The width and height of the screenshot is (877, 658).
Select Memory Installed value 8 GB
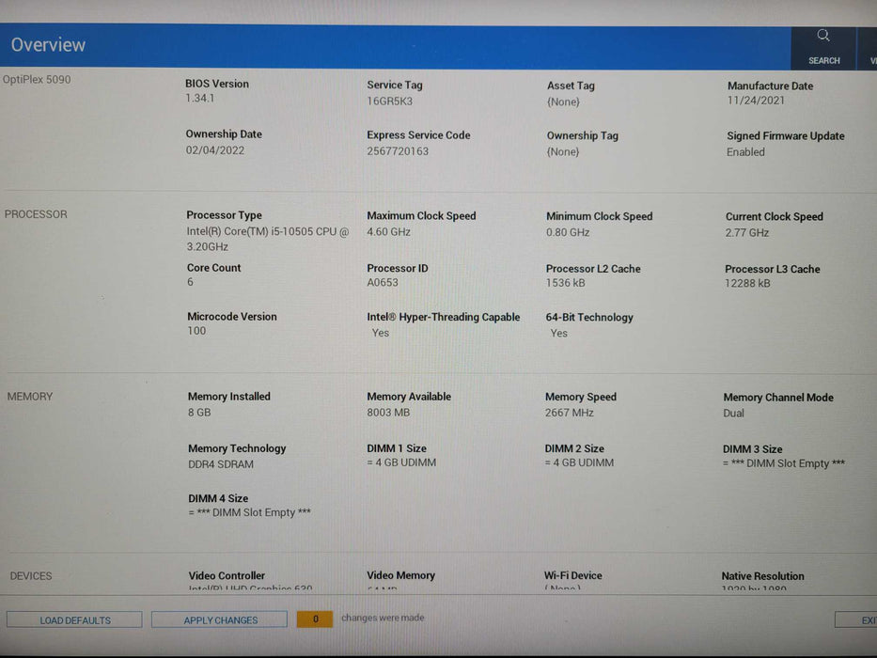(x=199, y=413)
